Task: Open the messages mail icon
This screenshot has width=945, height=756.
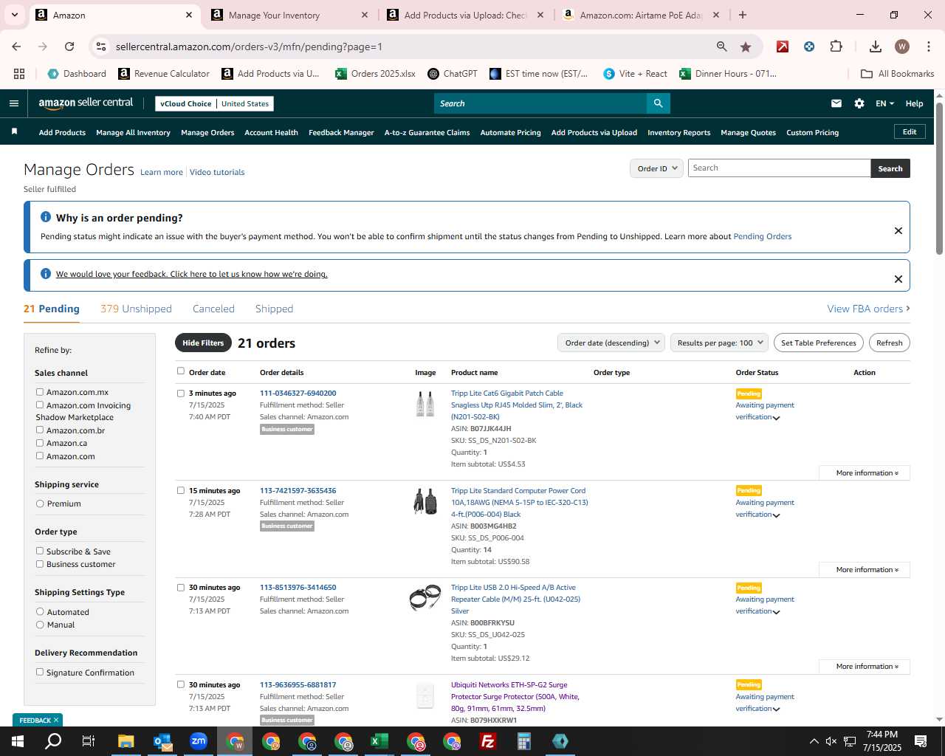Action: coord(836,103)
